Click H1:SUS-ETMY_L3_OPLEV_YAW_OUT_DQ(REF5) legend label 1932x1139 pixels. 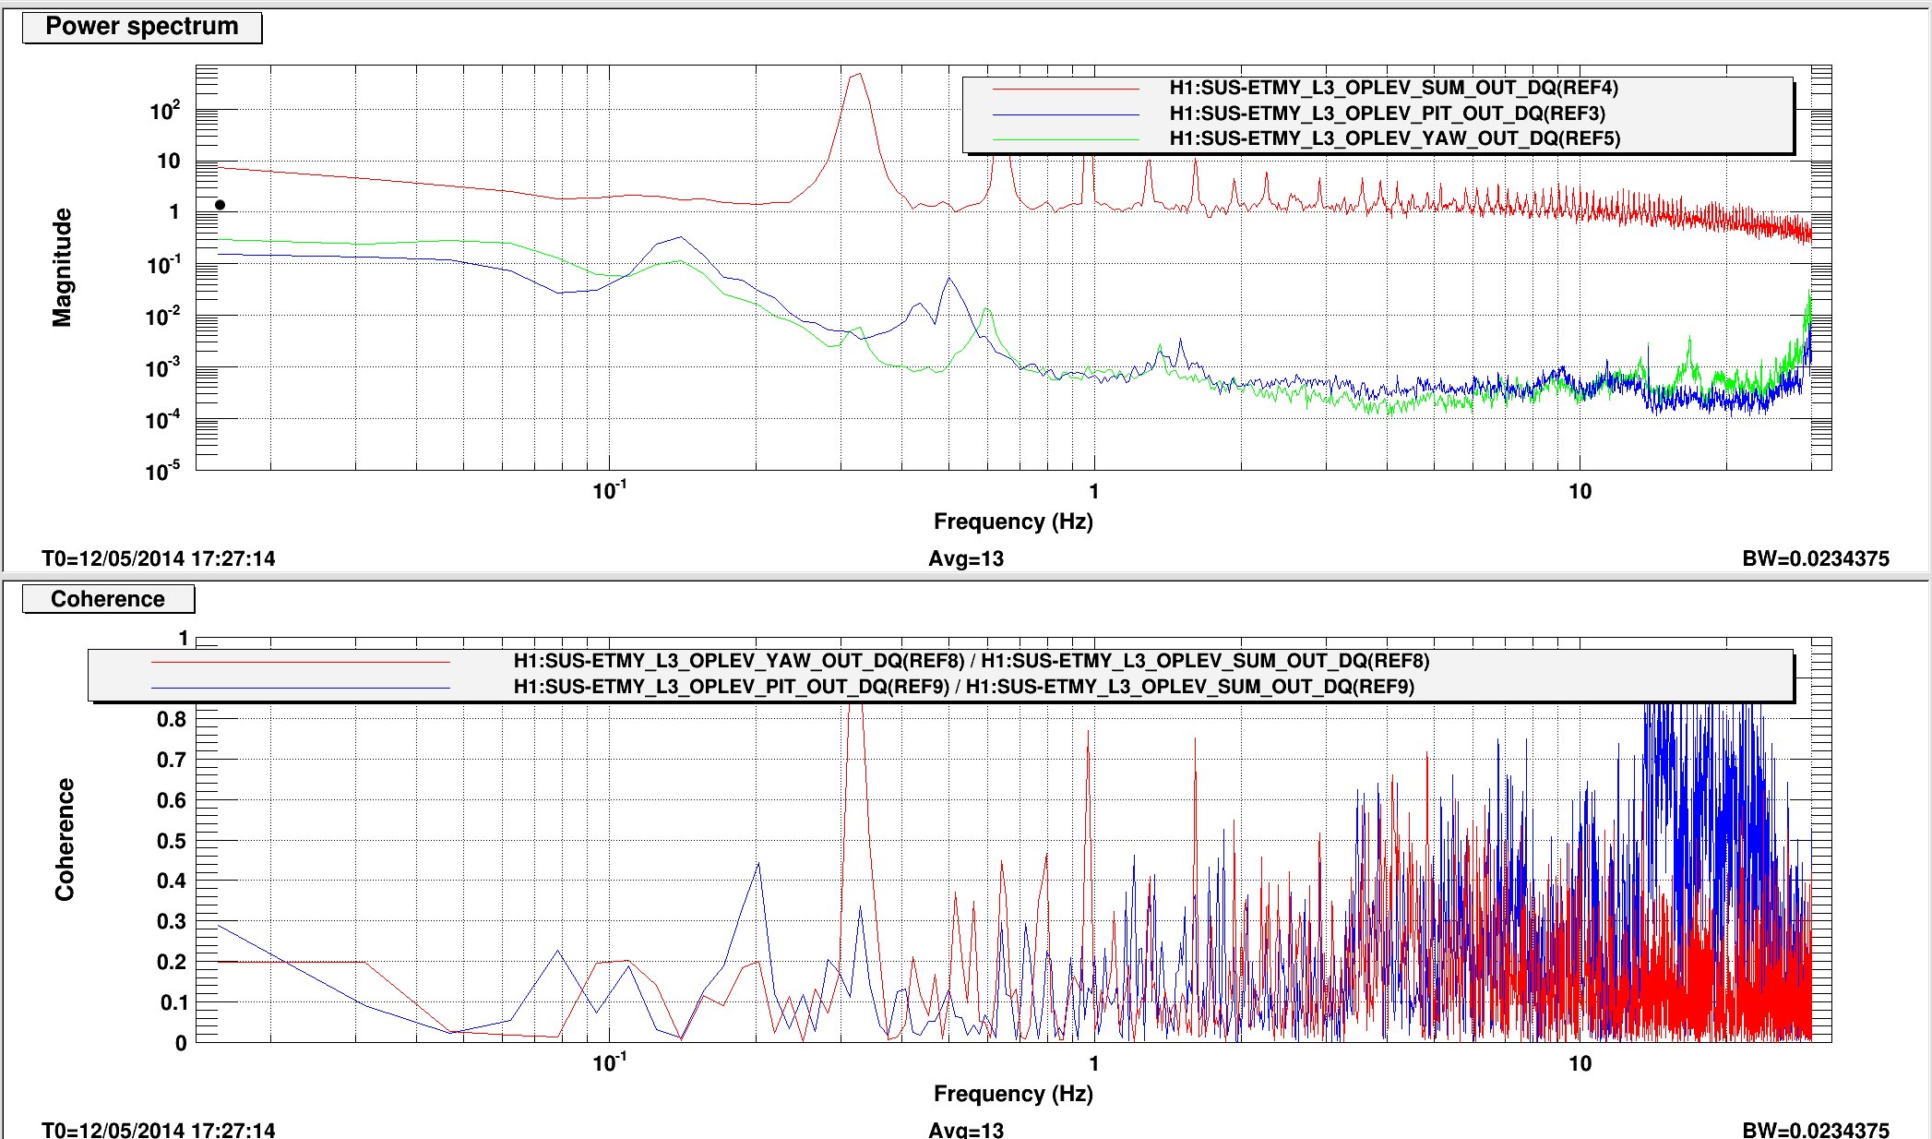[x=1395, y=138]
